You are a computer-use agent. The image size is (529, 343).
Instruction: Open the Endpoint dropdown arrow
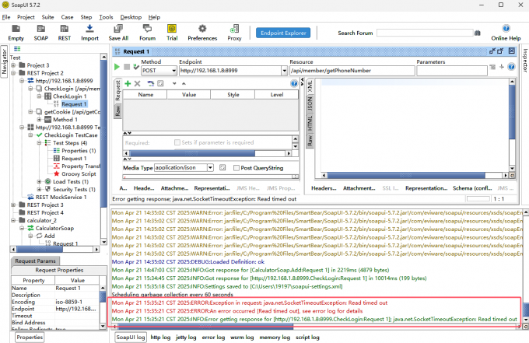tap(284, 71)
